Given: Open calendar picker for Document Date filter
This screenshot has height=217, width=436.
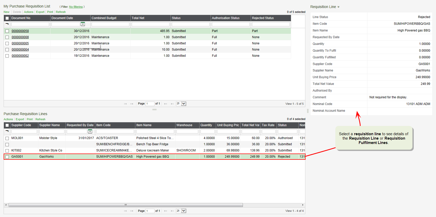Looking at the screenshot, I should point(83,24).
